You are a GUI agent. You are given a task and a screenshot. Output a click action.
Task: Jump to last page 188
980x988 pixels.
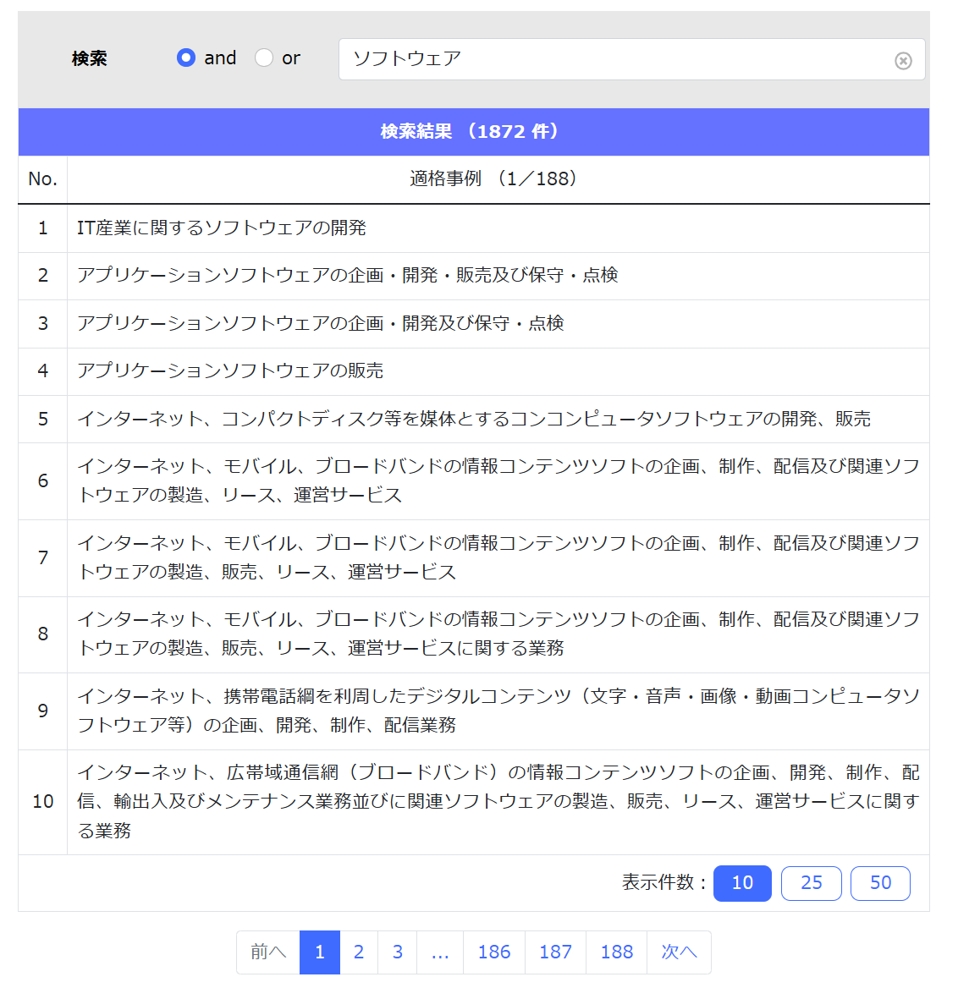click(616, 952)
